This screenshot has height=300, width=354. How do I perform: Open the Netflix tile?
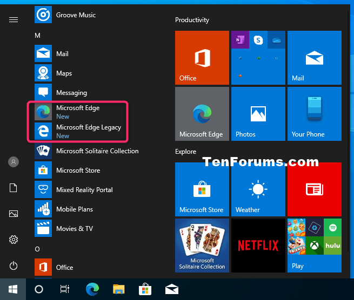pos(258,246)
